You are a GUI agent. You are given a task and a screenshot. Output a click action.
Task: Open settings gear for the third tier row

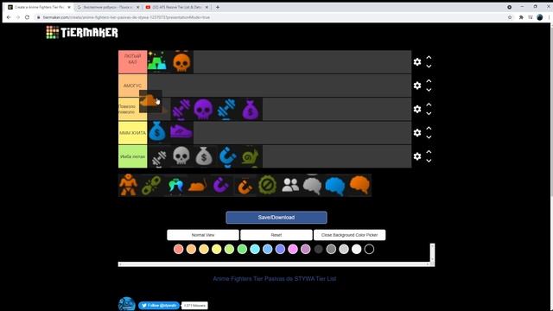coord(417,110)
